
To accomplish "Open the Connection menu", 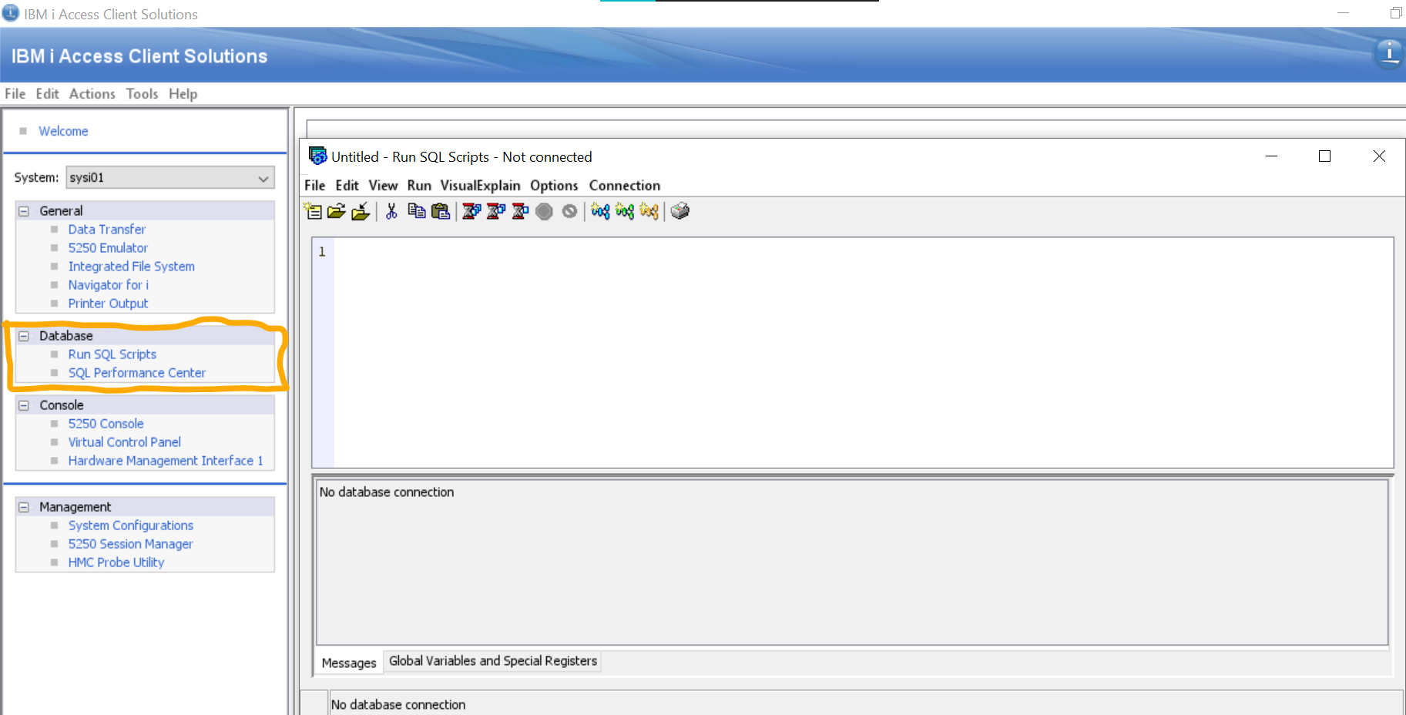I will [x=625, y=186].
